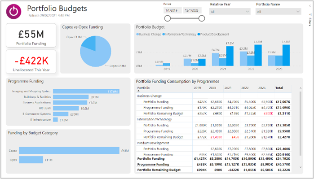Click the Period end date field 12/1/2023

(192, 10)
